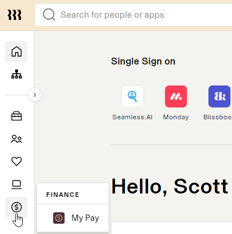
Task: Launch the Seamless.AI app tile
Action: pos(133,96)
